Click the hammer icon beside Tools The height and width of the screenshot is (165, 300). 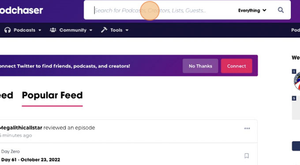point(104,30)
